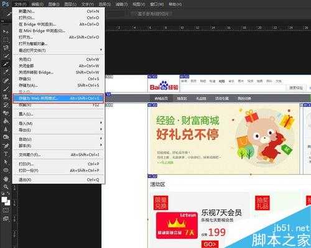Pick the background color swatch
The image size is (311, 248).
point(8,203)
